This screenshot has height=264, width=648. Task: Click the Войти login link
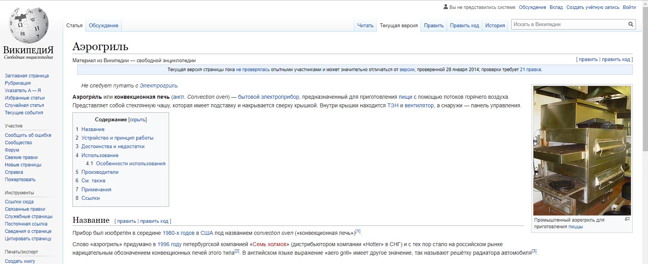[629, 7]
